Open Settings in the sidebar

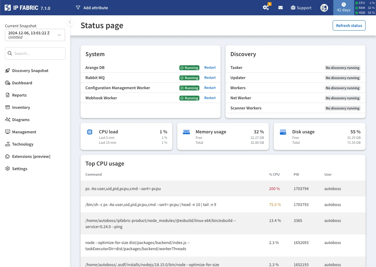[x=20, y=169]
